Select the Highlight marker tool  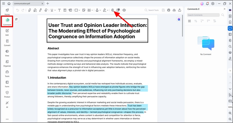pos(29,10)
